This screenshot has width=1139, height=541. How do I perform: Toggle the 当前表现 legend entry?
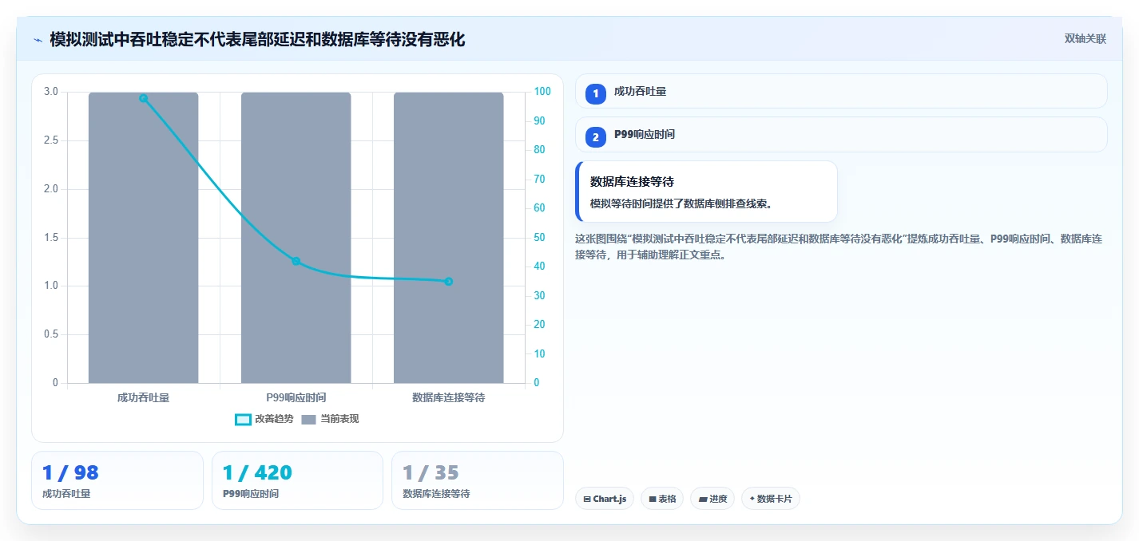coord(330,419)
